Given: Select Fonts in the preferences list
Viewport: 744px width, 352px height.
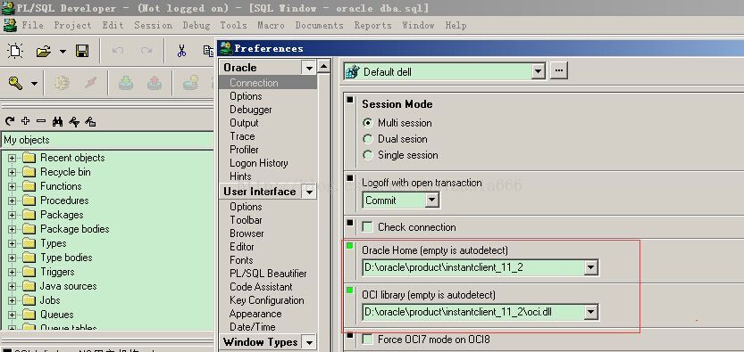Looking at the screenshot, I should pos(241,260).
